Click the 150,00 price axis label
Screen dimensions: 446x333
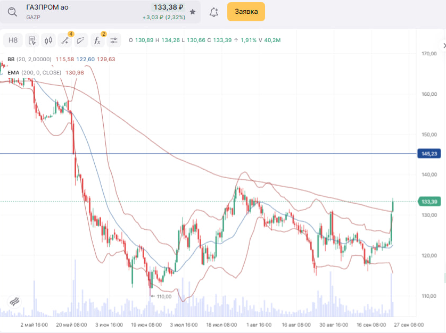429,135
